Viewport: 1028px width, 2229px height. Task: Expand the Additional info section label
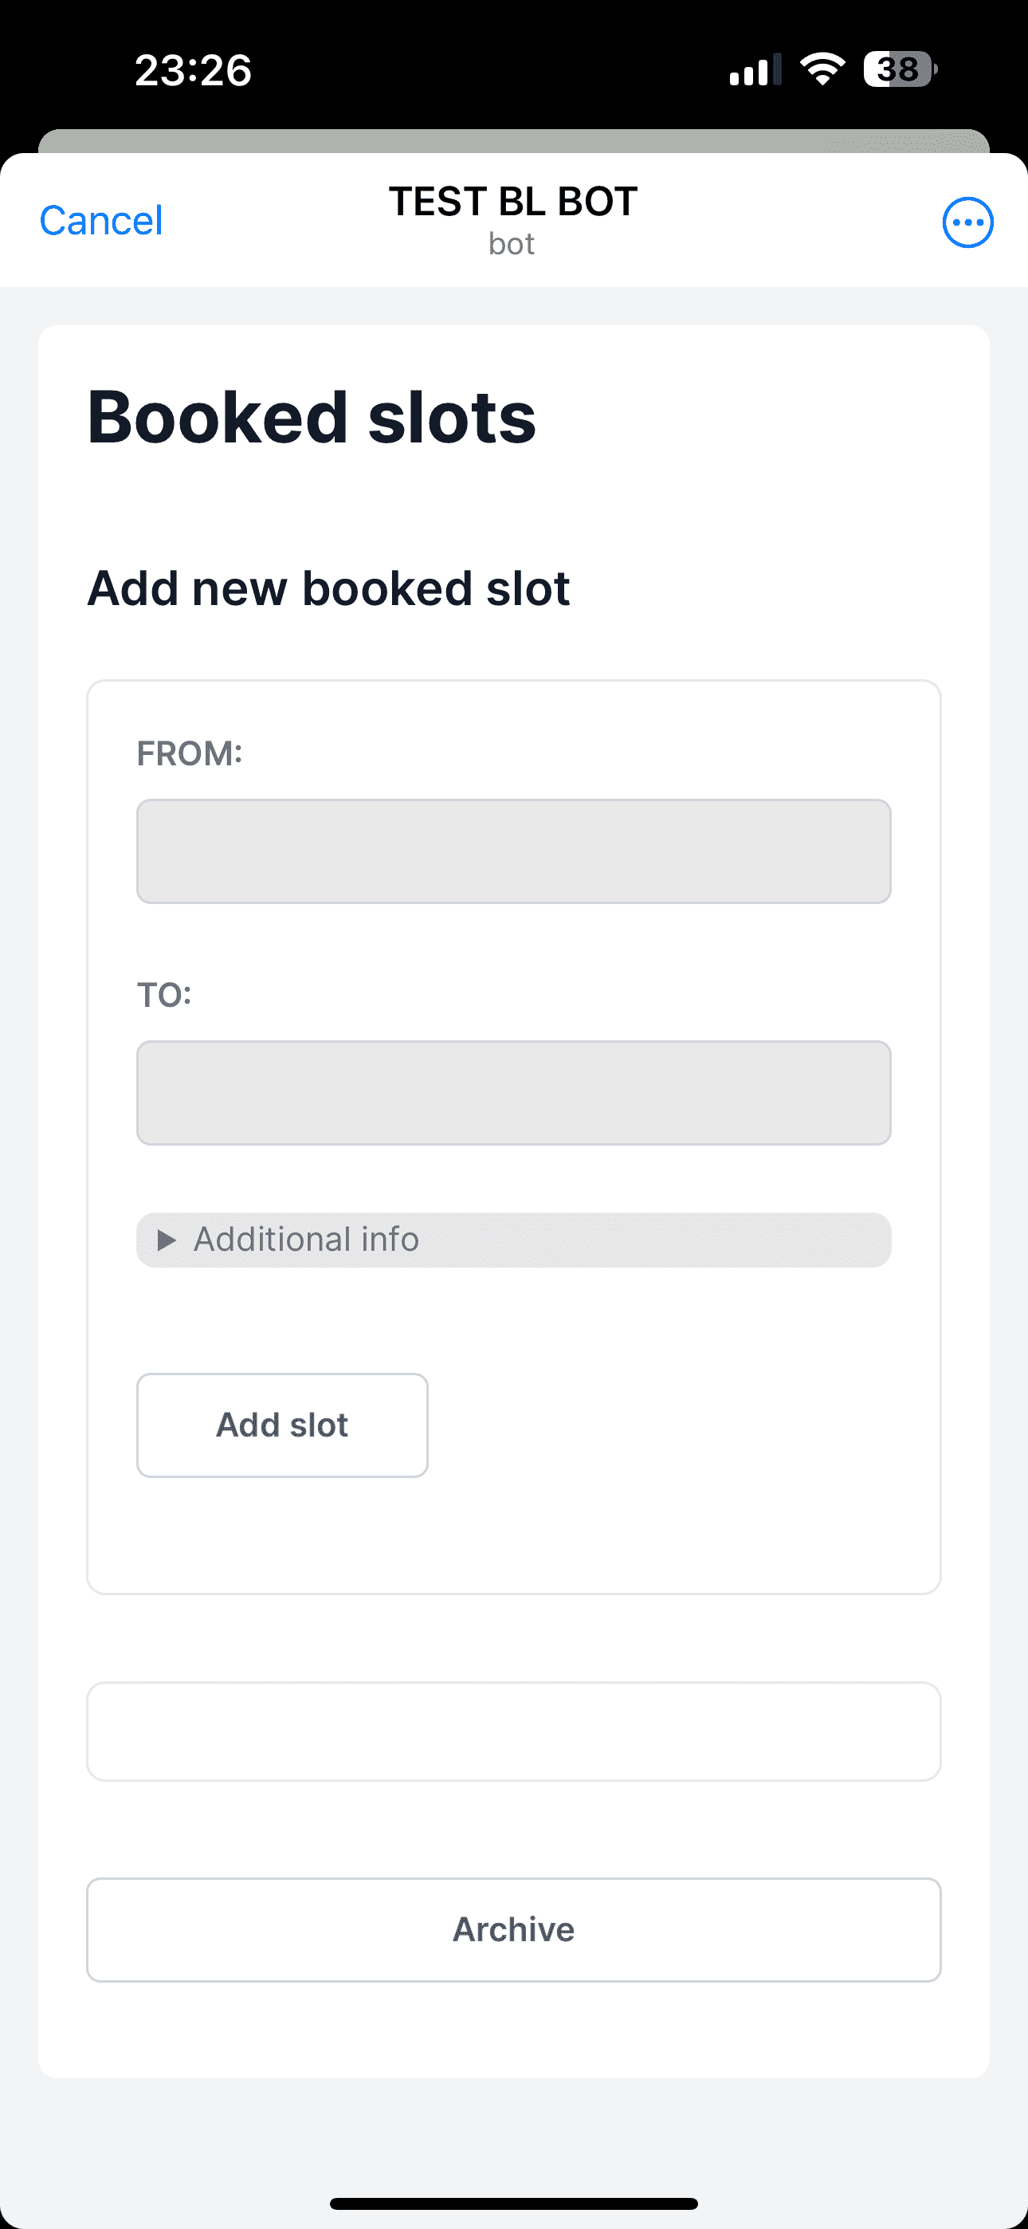(x=306, y=1240)
